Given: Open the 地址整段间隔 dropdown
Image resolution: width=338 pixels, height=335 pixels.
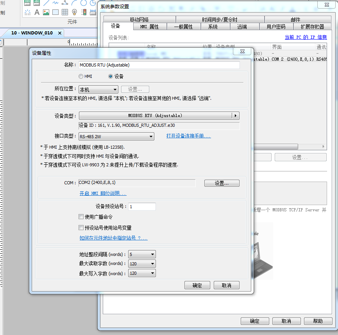Looking at the screenshot, I should [x=142, y=254].
